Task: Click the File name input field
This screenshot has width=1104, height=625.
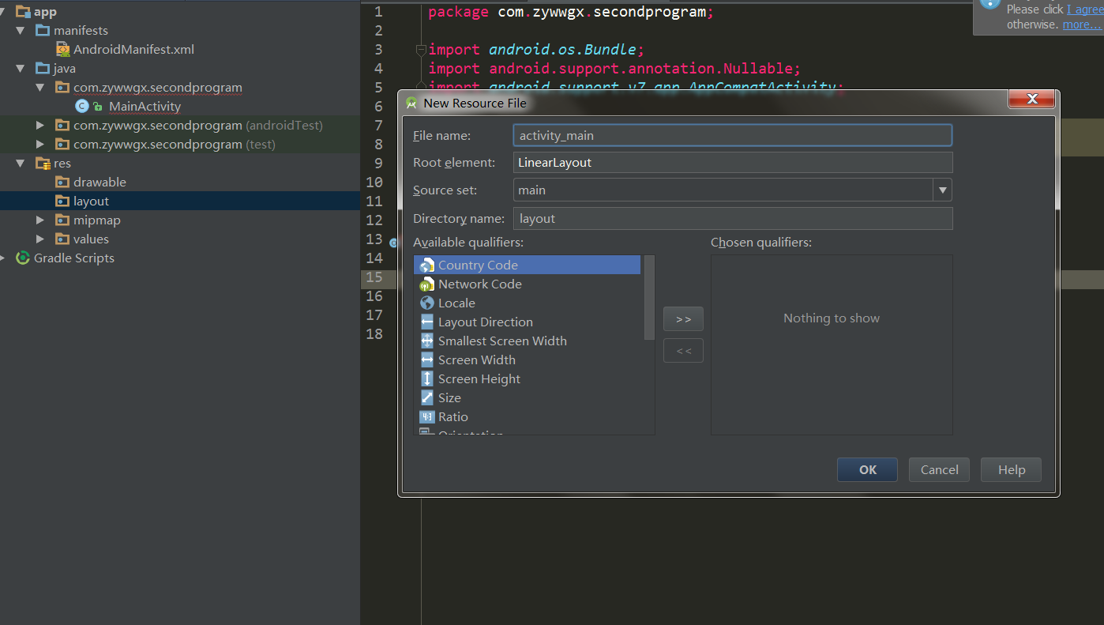Action: (731, 136)
